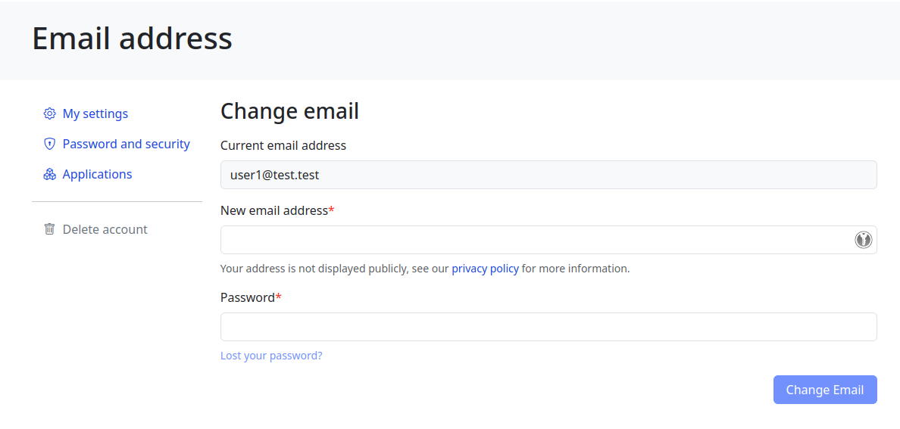Select the Delete account option
900x429 pixels.
click(x=105, y=229)
